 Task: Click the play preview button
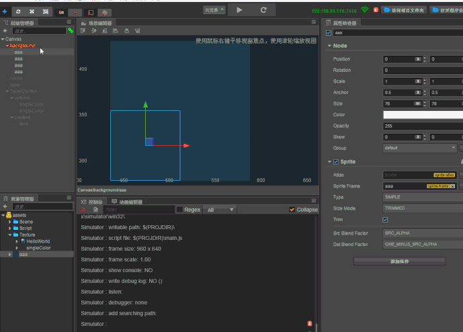pyautogui.click(x=239, y=10)
